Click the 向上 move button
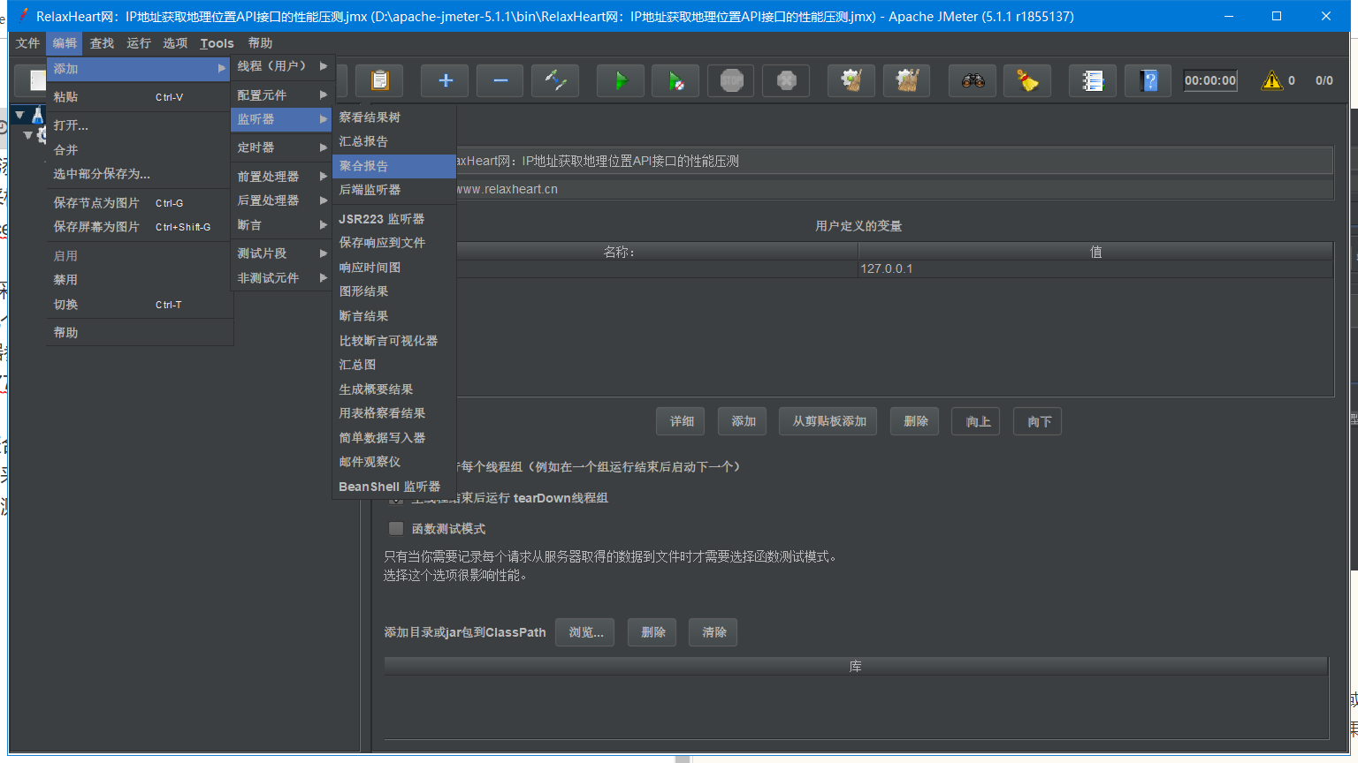 tap(977, 421)
